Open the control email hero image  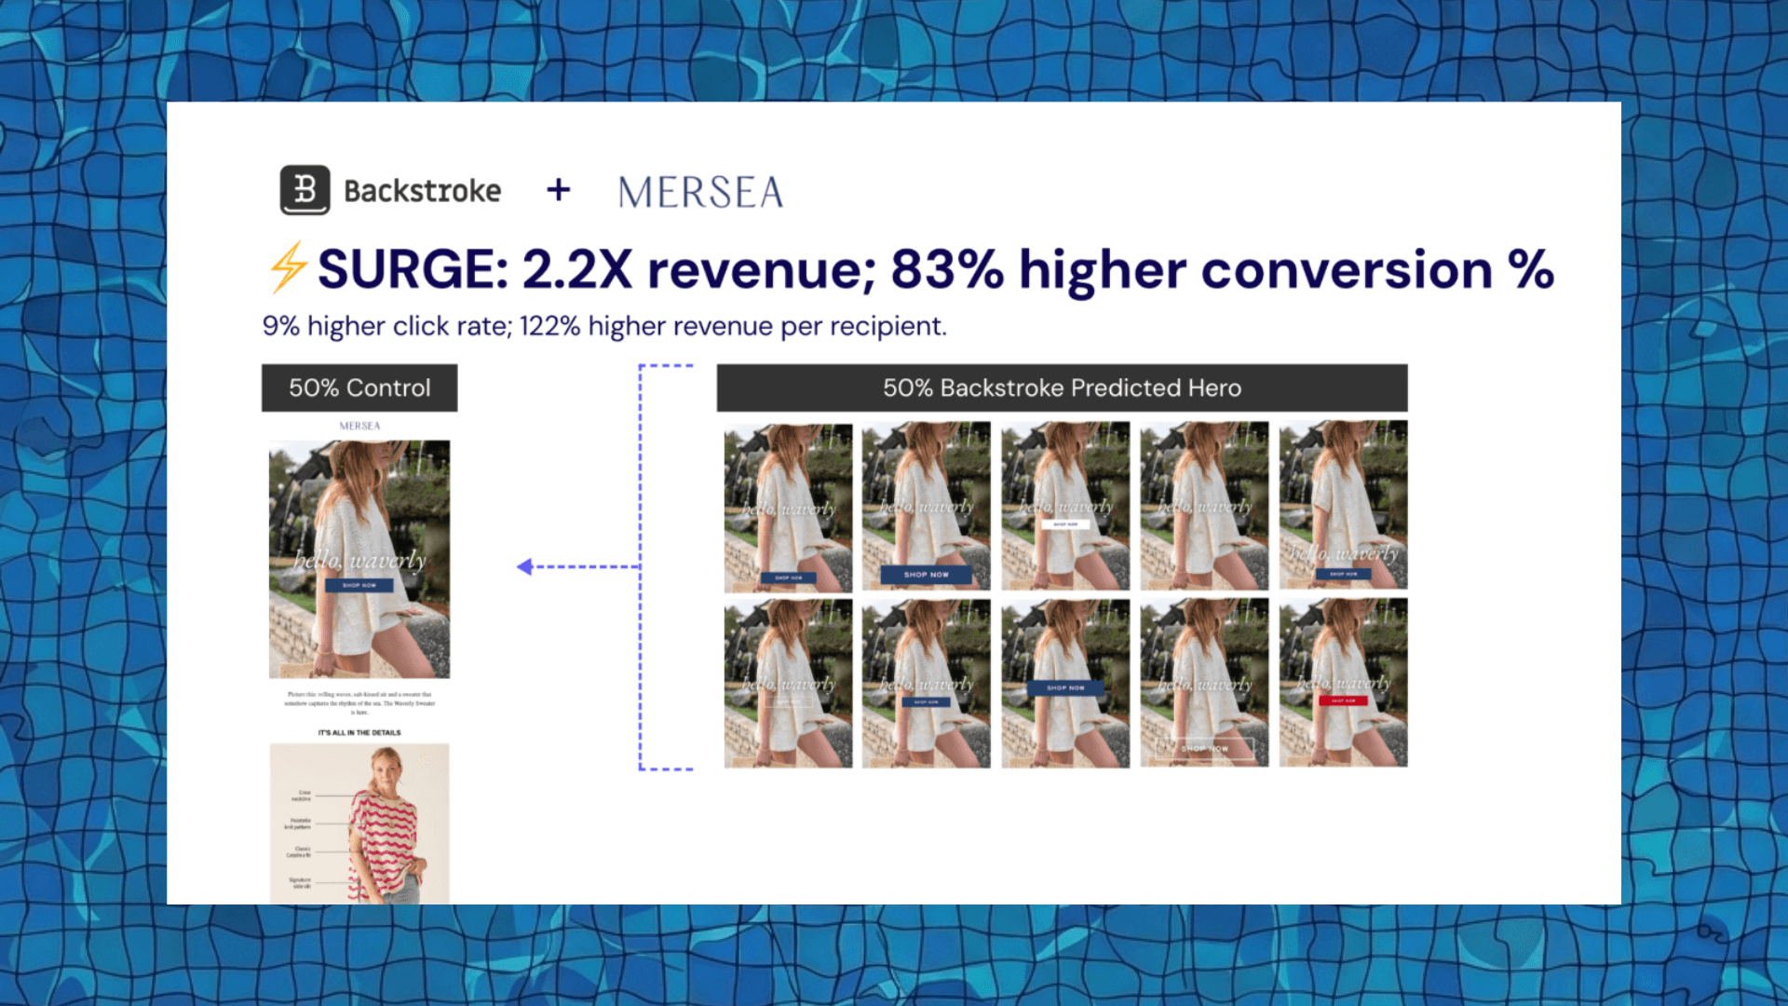pyautogui.click(x=359, y=559)
